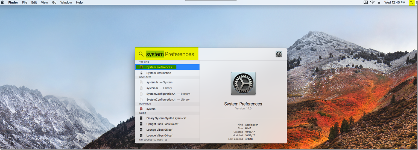The image size is (418, 150).
Task: Open the Help menu
Action: (79, 2)
